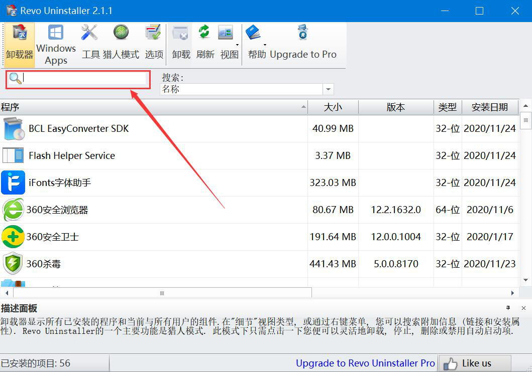Click the 360安全卫士 program icon
532x372 pixels.
(13, 237)
